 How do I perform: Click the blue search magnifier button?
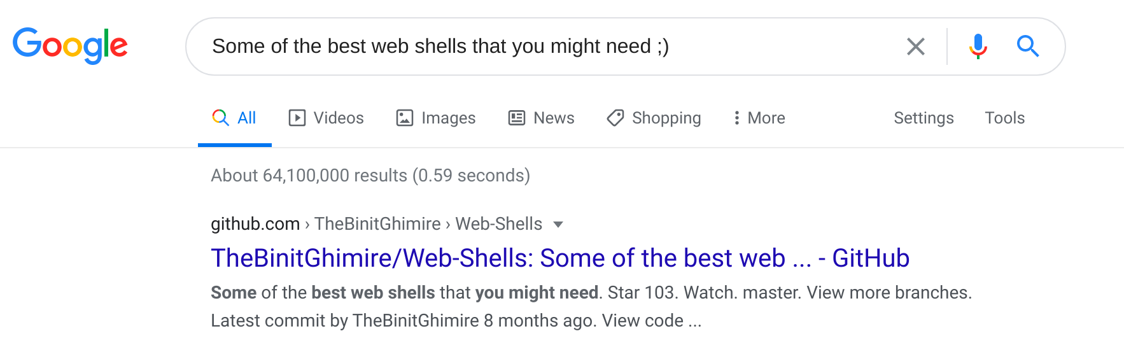[x=1027, y=46]
